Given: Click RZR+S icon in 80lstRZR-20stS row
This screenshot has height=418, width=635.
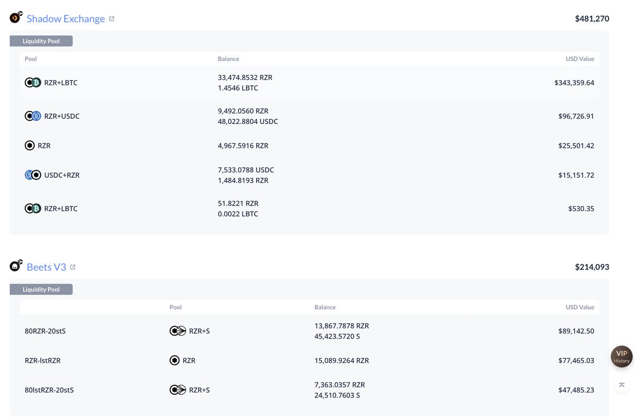Looking at the screenshot, I should (178, 390).
